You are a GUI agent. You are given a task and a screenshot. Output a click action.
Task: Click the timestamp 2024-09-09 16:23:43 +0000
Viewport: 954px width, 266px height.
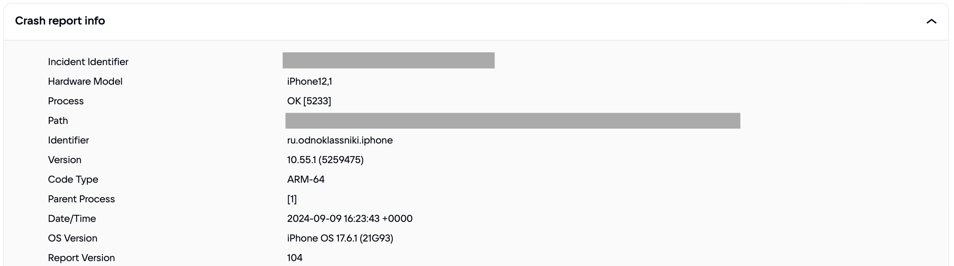pos(350,219)
